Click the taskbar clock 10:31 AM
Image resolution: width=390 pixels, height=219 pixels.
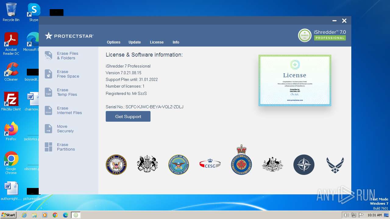[x=374, y=215]
